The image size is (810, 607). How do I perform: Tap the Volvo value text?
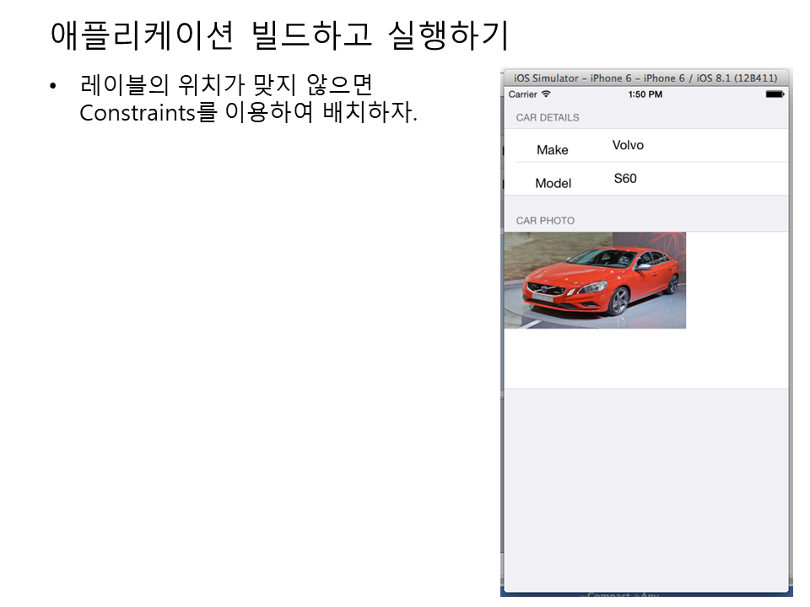(x=628, y=145)
